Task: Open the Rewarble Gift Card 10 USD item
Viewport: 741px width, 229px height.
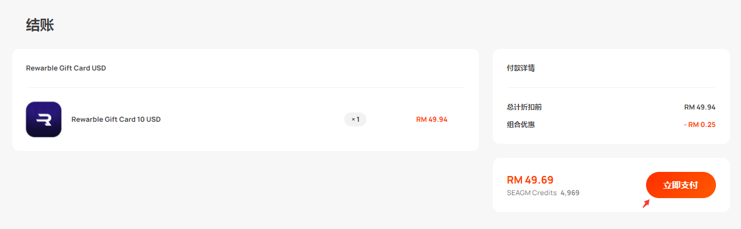Action: click(116, 119)
